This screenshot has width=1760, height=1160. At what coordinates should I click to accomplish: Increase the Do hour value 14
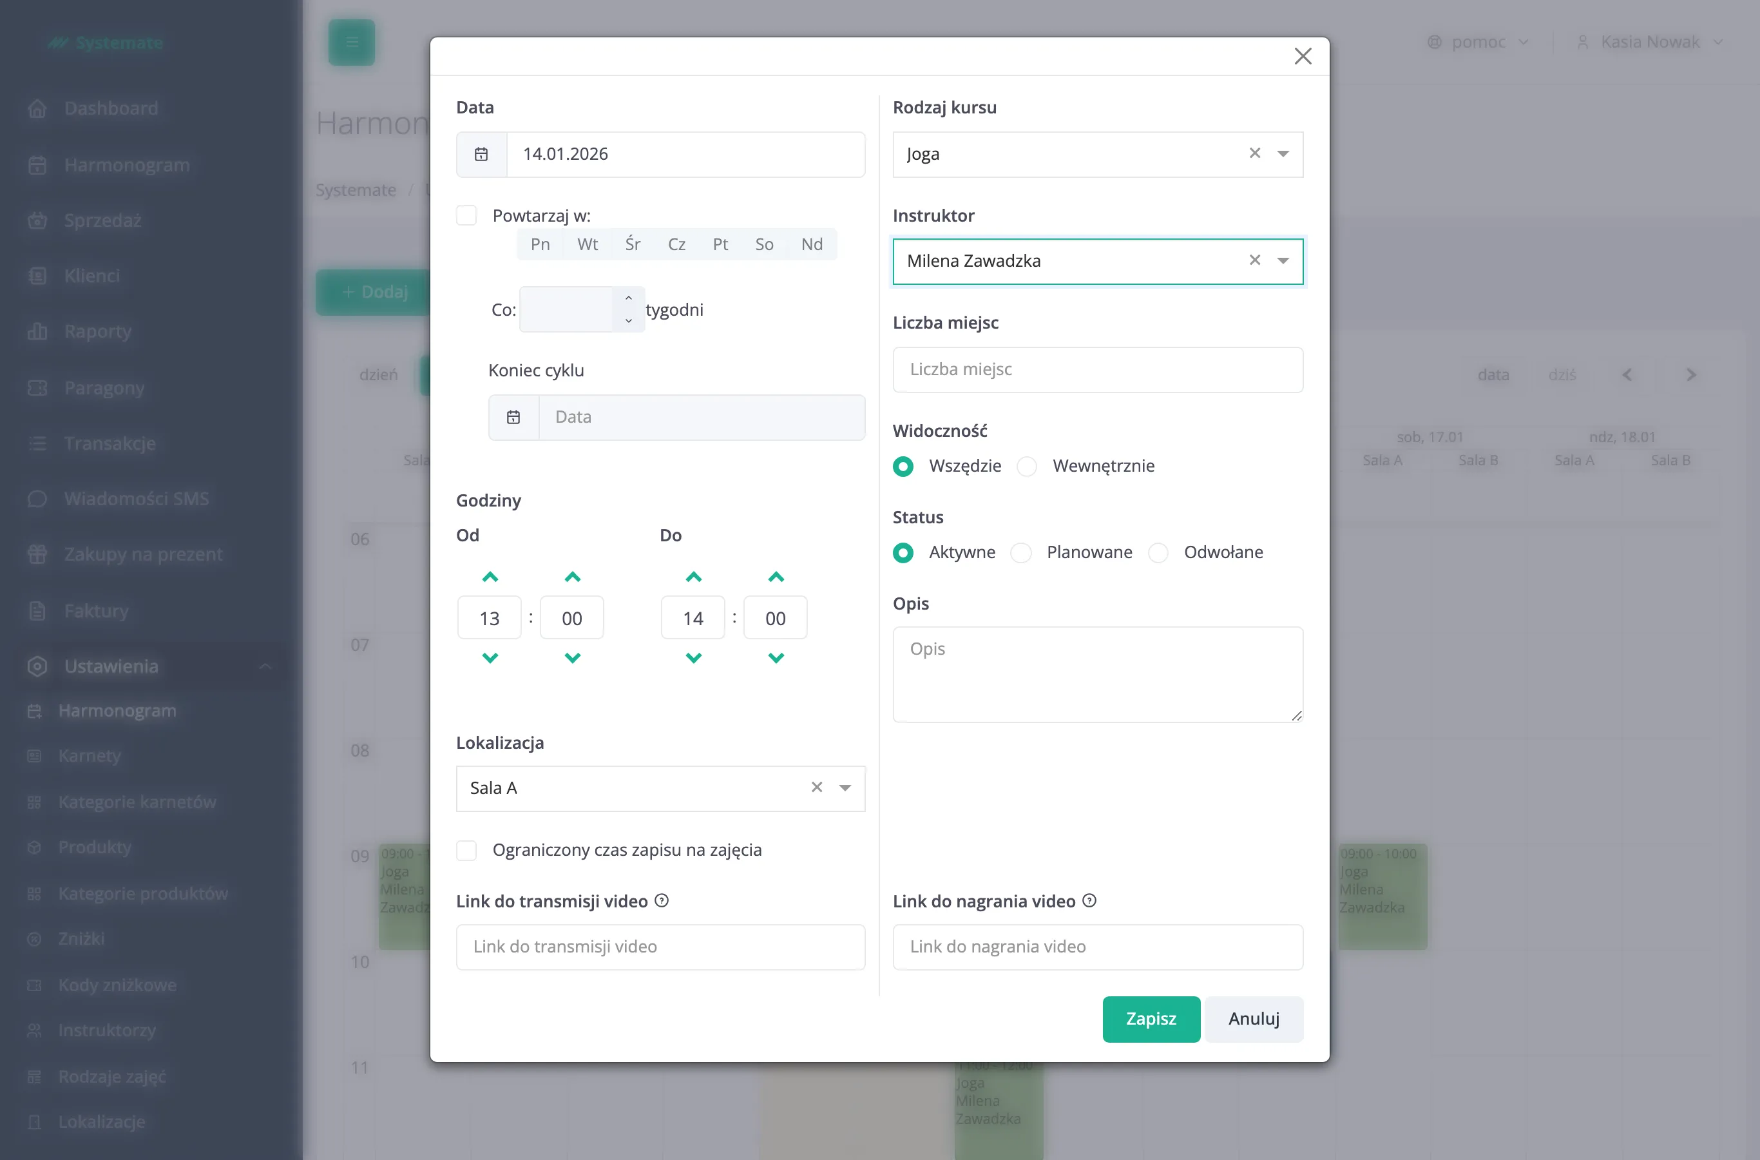693,577
